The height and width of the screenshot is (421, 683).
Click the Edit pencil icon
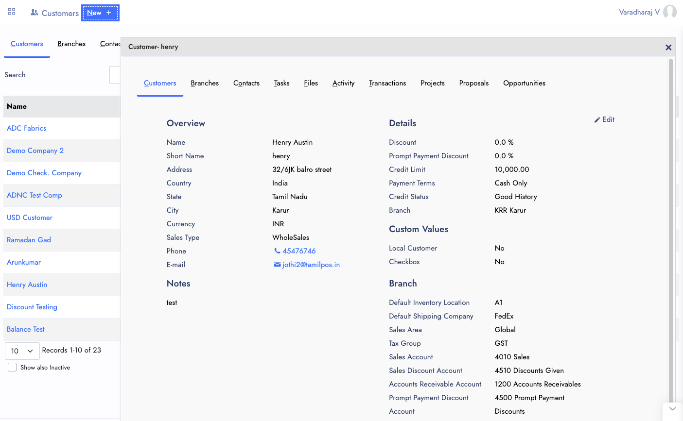coord(597,120)
